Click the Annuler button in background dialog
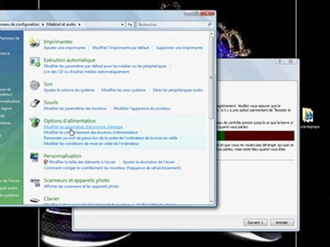Viewport: 330px width, 247px height. pyautogui.click(x=282, y=222)
